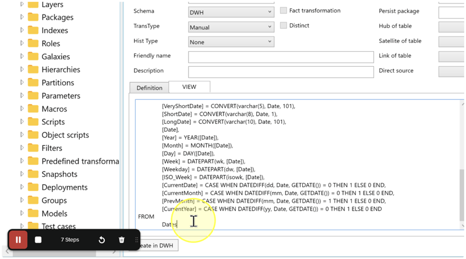This screenshot has width=466, height=259.
Task: Grab the recorder toolbar drag handle
Action: coord(137,240)
